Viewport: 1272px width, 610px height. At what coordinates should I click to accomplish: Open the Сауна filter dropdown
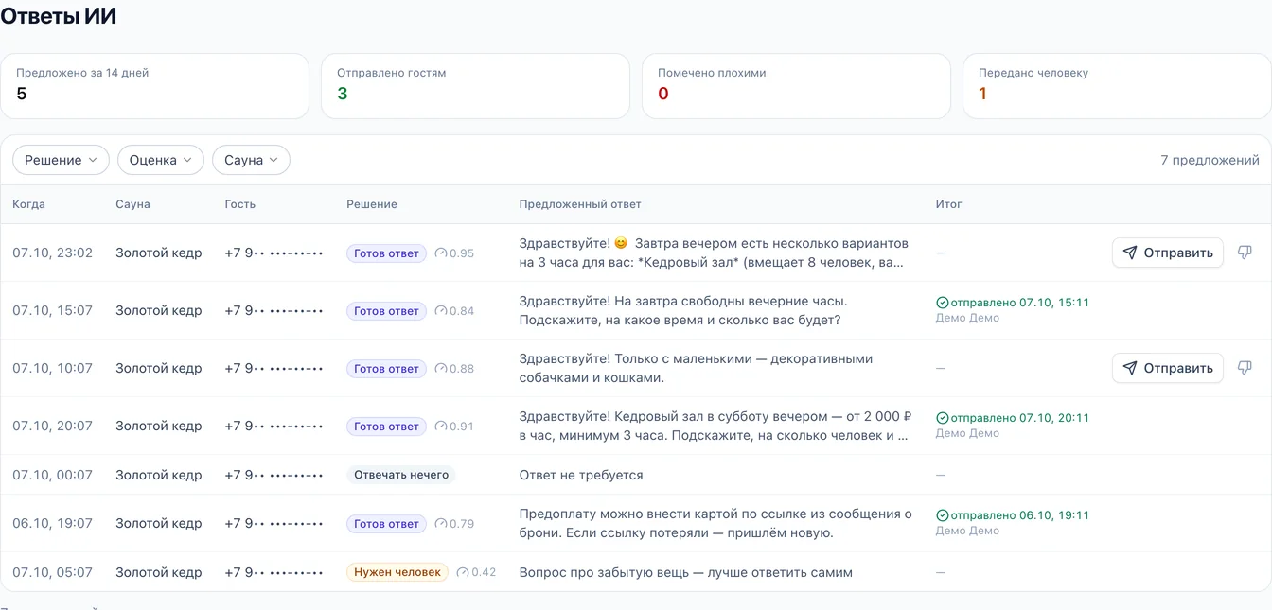(251, 160)
